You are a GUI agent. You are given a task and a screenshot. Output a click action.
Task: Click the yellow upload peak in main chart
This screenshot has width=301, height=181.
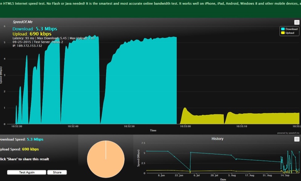point(185,108)
